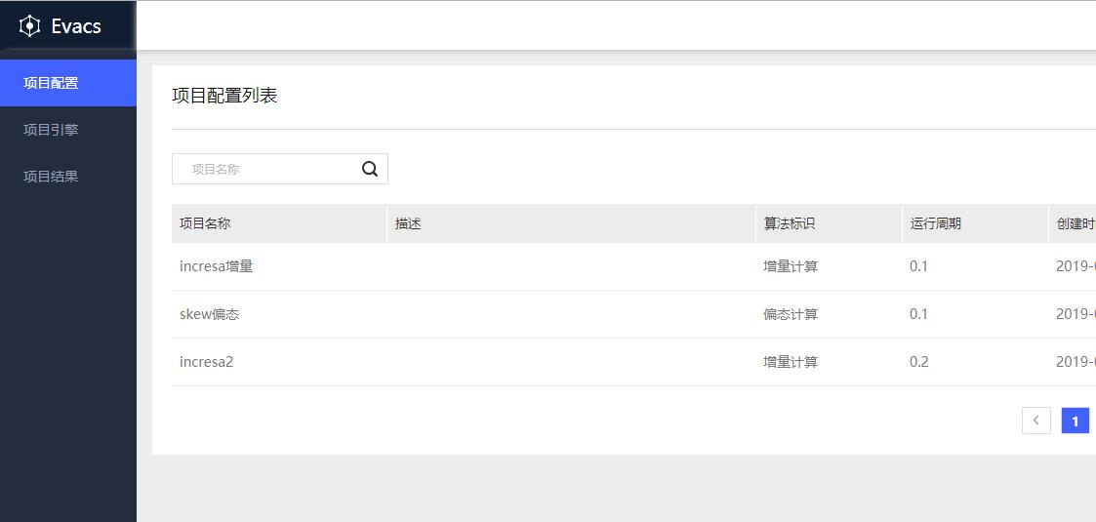
Task: Select page 1 in pagination
Action: pyautogui.click(x=1075, y=421)
